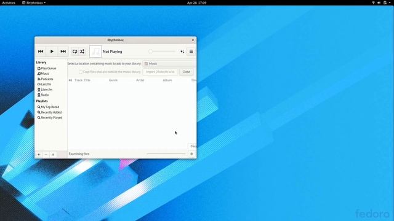Open Recently Played playlist
The width and height of the screenshot is (394, 221).
coord(50,117)
